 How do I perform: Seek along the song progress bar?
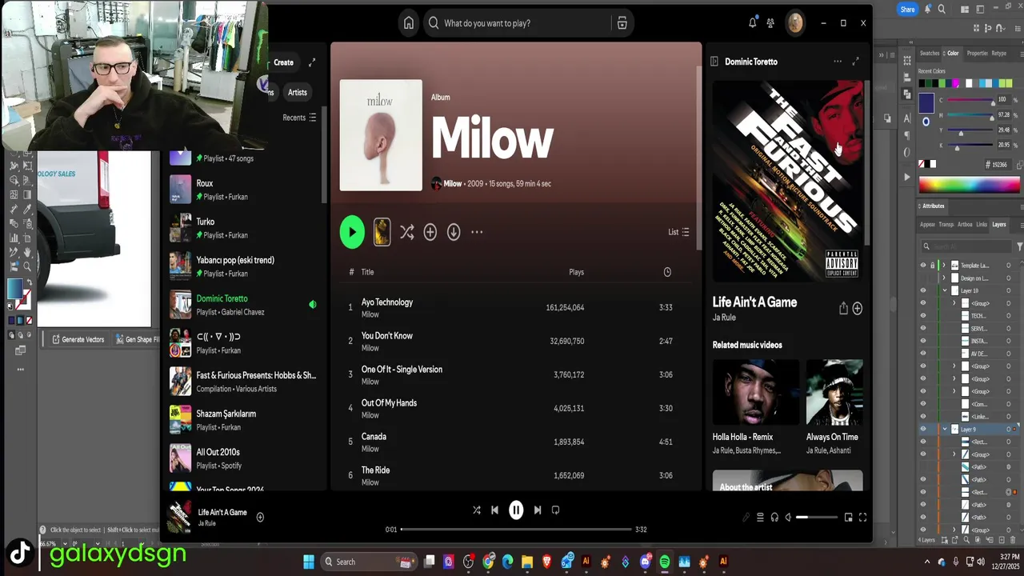click(x=516, y=529)
